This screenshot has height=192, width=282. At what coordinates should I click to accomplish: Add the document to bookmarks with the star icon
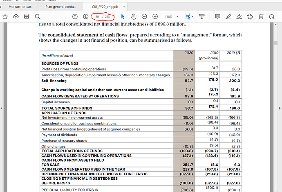click(5, 16)
